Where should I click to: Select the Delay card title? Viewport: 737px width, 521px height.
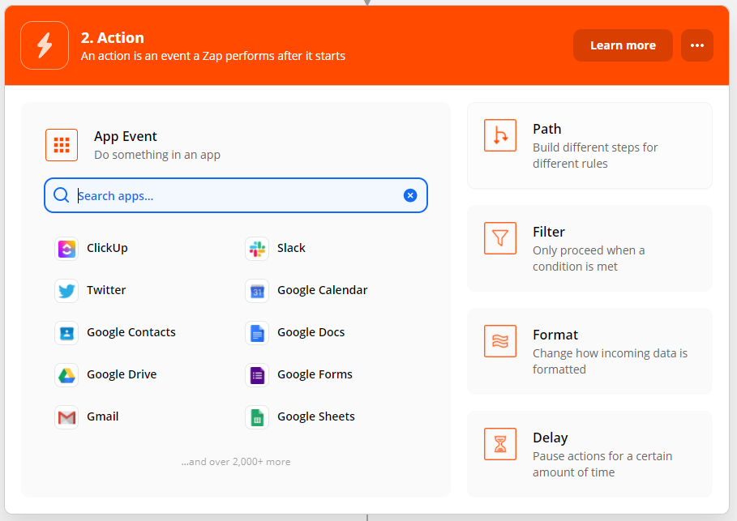[551, 438]
